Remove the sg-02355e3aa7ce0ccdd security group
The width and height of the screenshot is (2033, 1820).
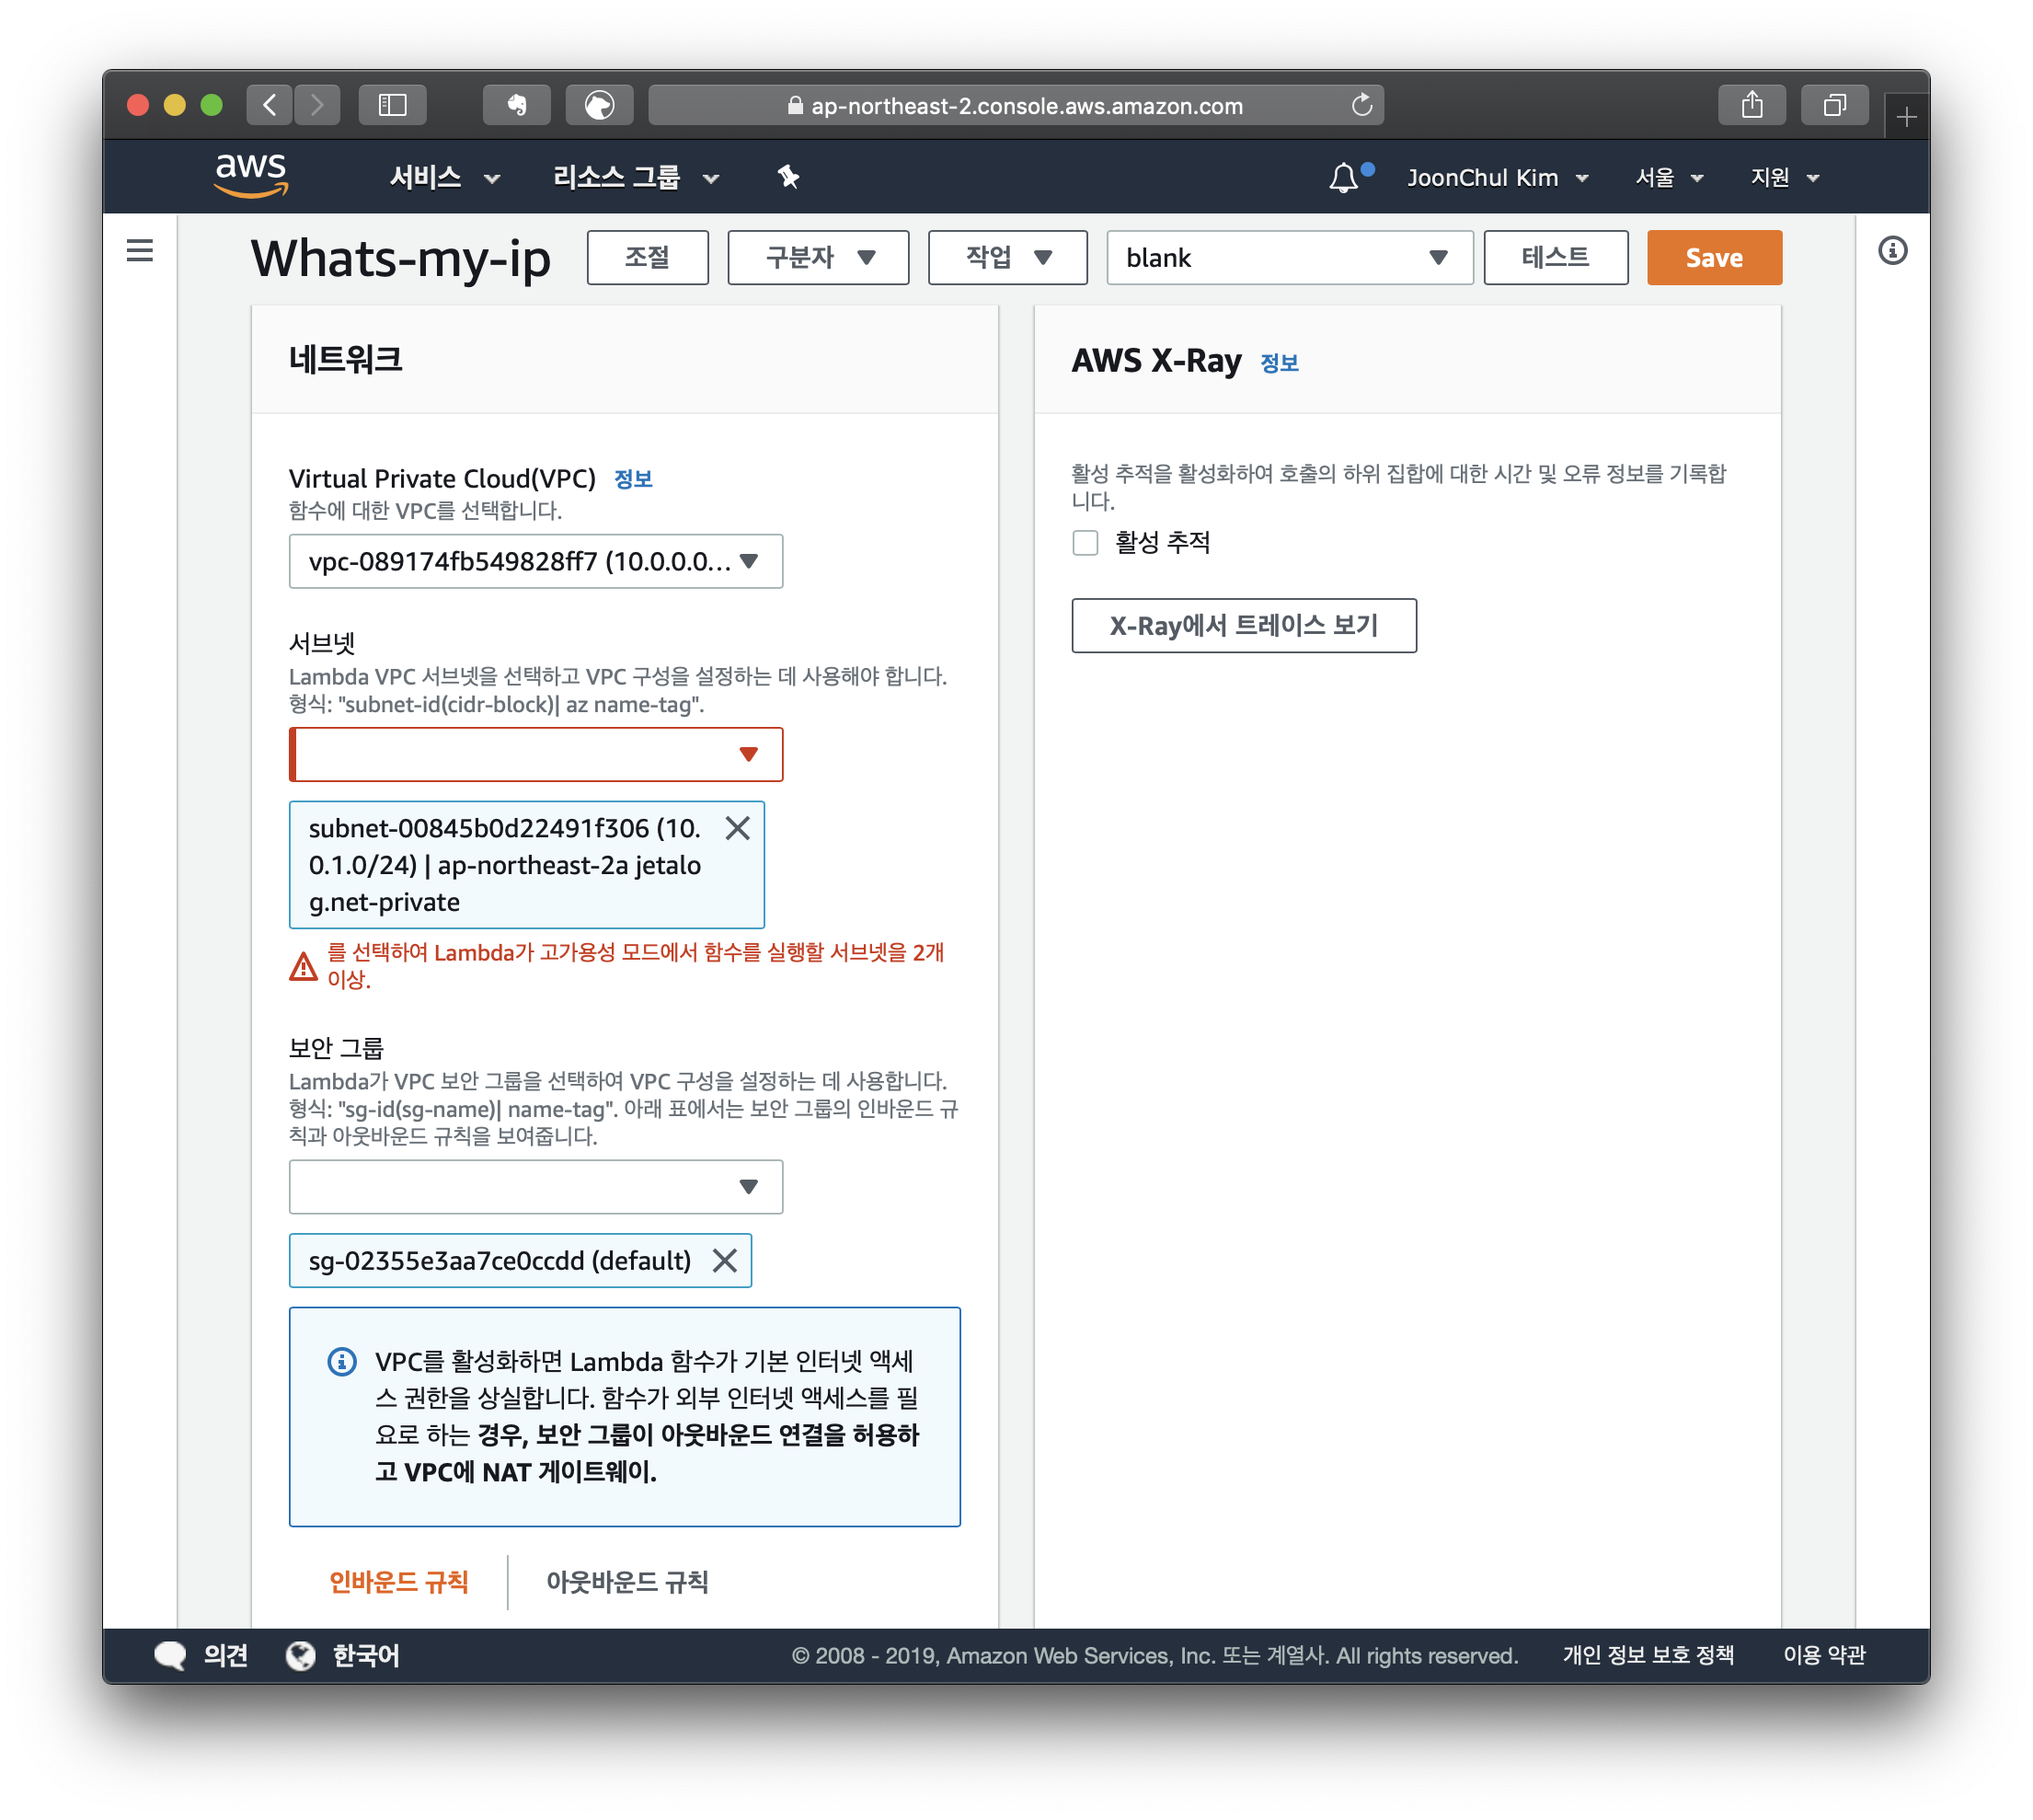pyautogui.click(x=725, y=1260)
